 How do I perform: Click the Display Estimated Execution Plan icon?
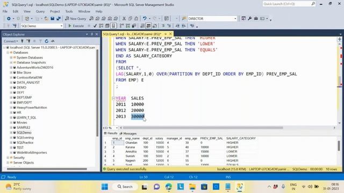(101, 26)
